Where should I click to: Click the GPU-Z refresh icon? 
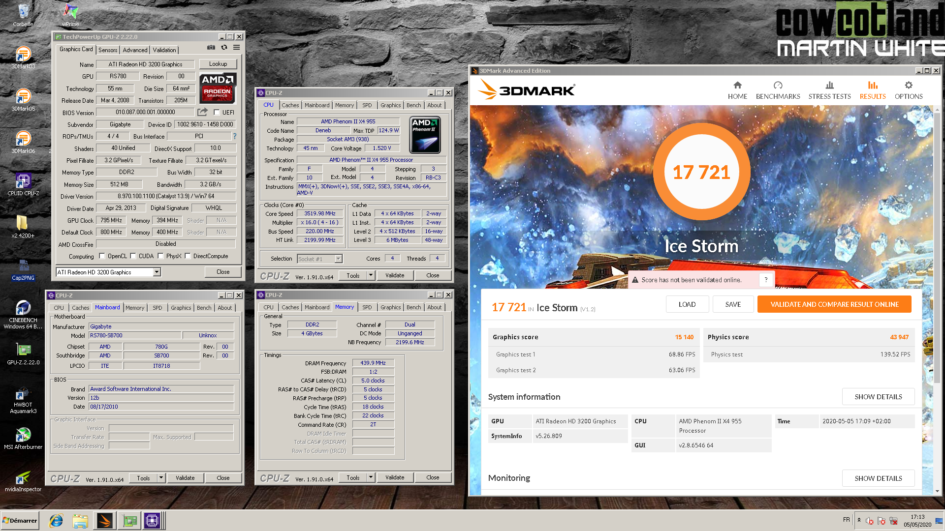224,48
